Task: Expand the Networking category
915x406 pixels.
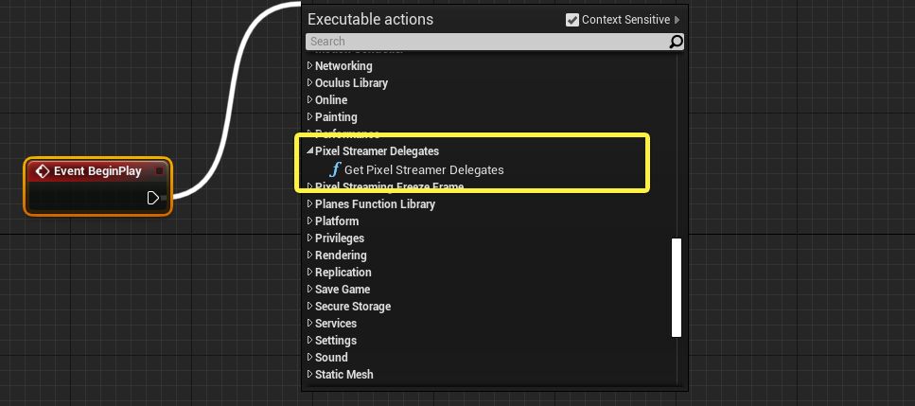Action: coord(309,66)
